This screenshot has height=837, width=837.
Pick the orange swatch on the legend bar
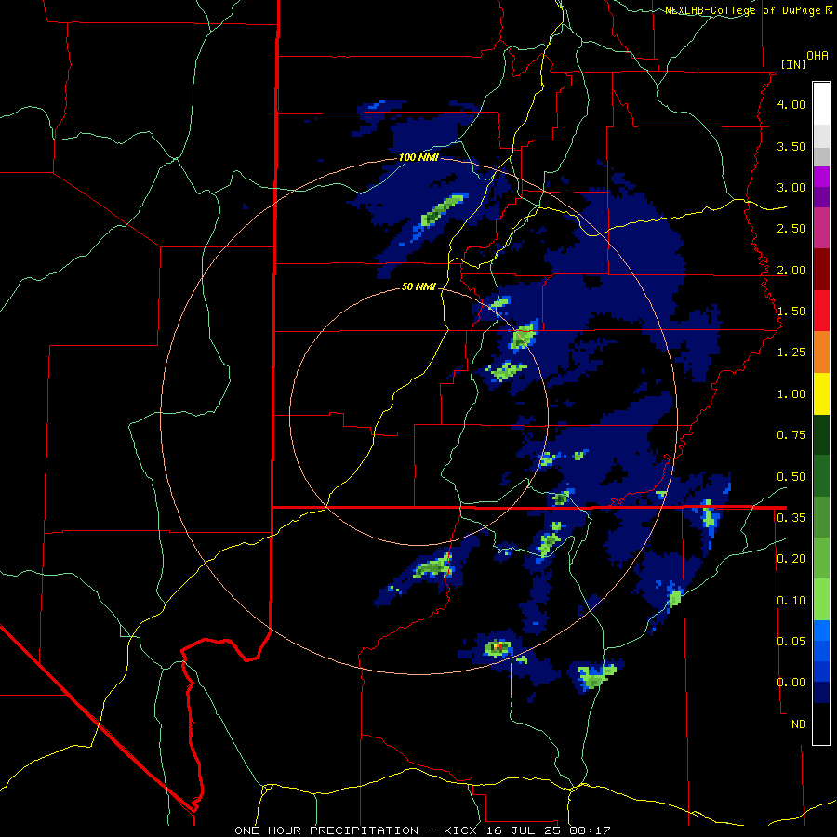pyautogui.click(x=821, y=352)
